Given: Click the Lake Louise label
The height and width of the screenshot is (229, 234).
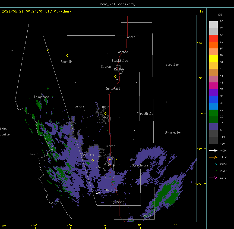Looking at the screenshot, I should click(x=5, y=132).
